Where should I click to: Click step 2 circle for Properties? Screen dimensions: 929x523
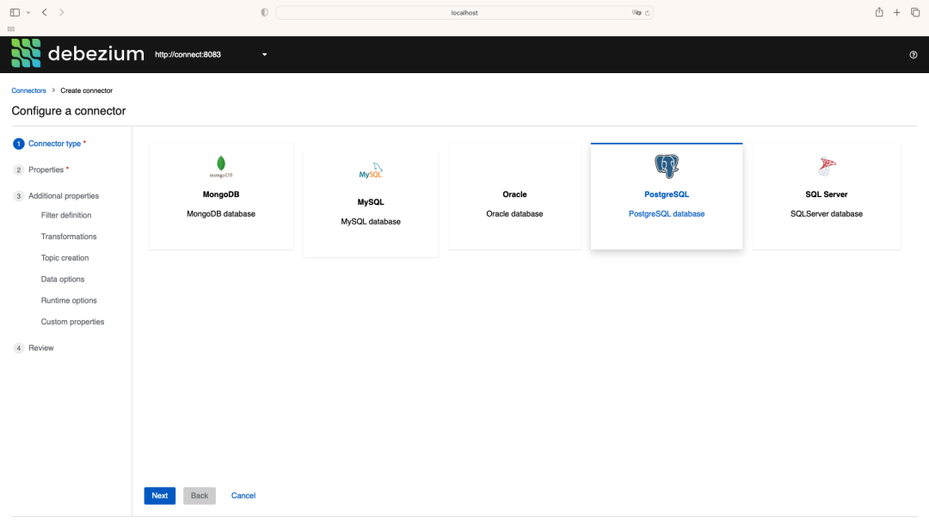18,170
